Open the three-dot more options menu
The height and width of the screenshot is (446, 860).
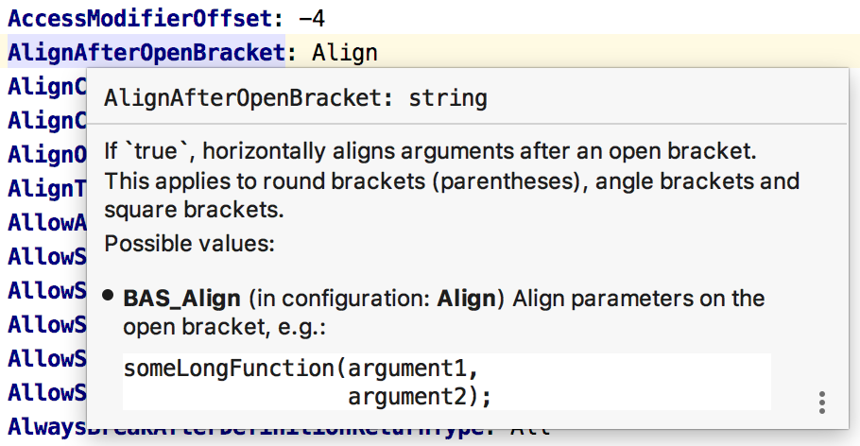click(x=822, y=402)
